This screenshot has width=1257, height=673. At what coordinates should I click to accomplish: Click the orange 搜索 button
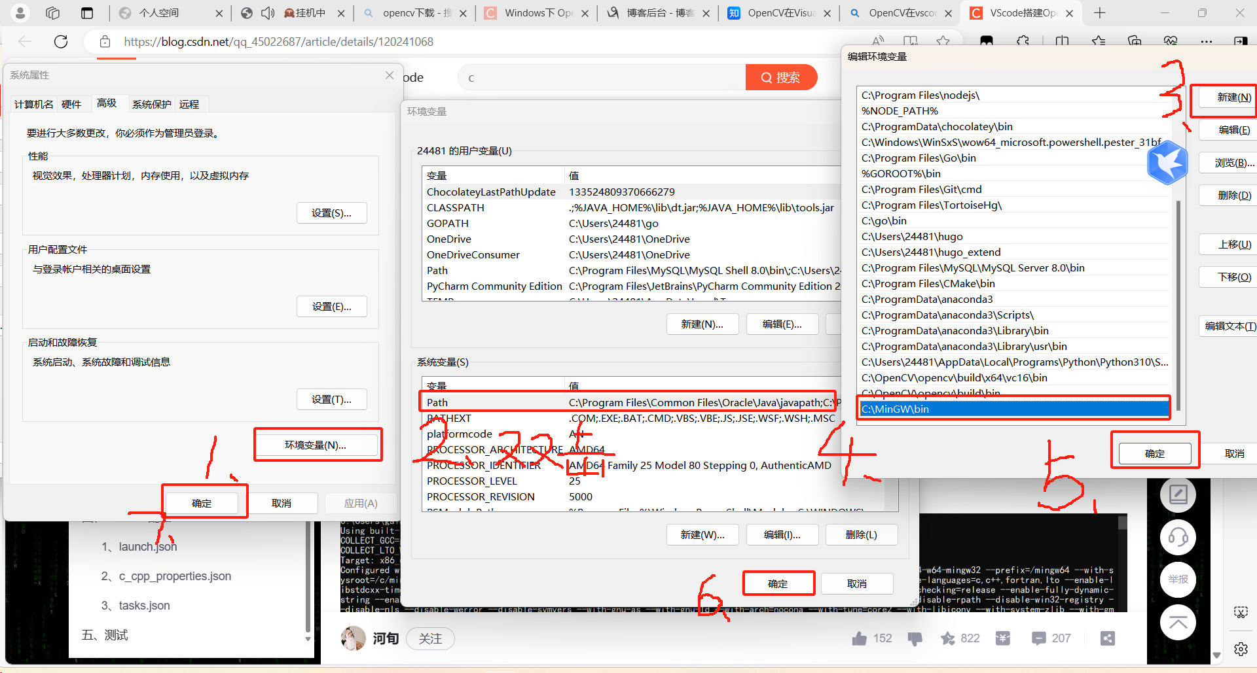781,77
